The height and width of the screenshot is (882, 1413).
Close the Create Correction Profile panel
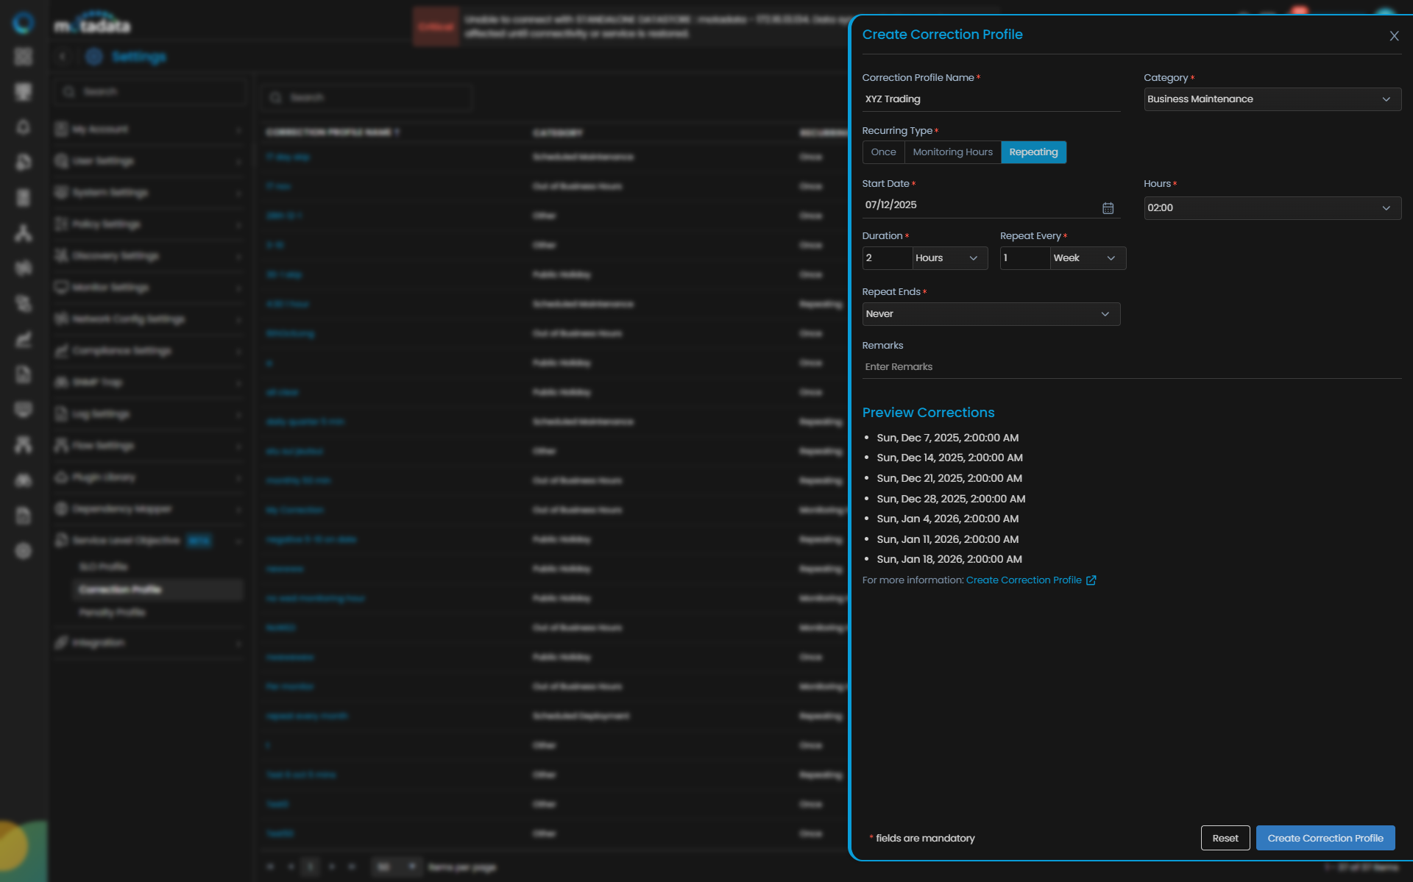pos(1394,36)
